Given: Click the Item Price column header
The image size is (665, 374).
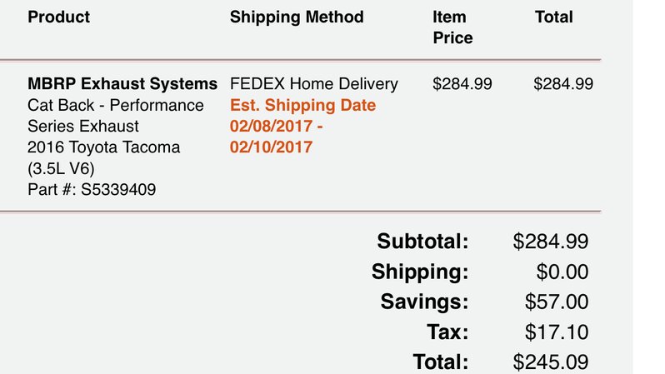Looking at the screenshot, I should (452, 27).
